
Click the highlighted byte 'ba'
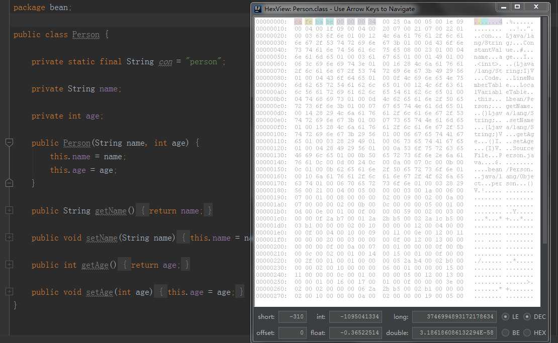[x=319, y=22]
